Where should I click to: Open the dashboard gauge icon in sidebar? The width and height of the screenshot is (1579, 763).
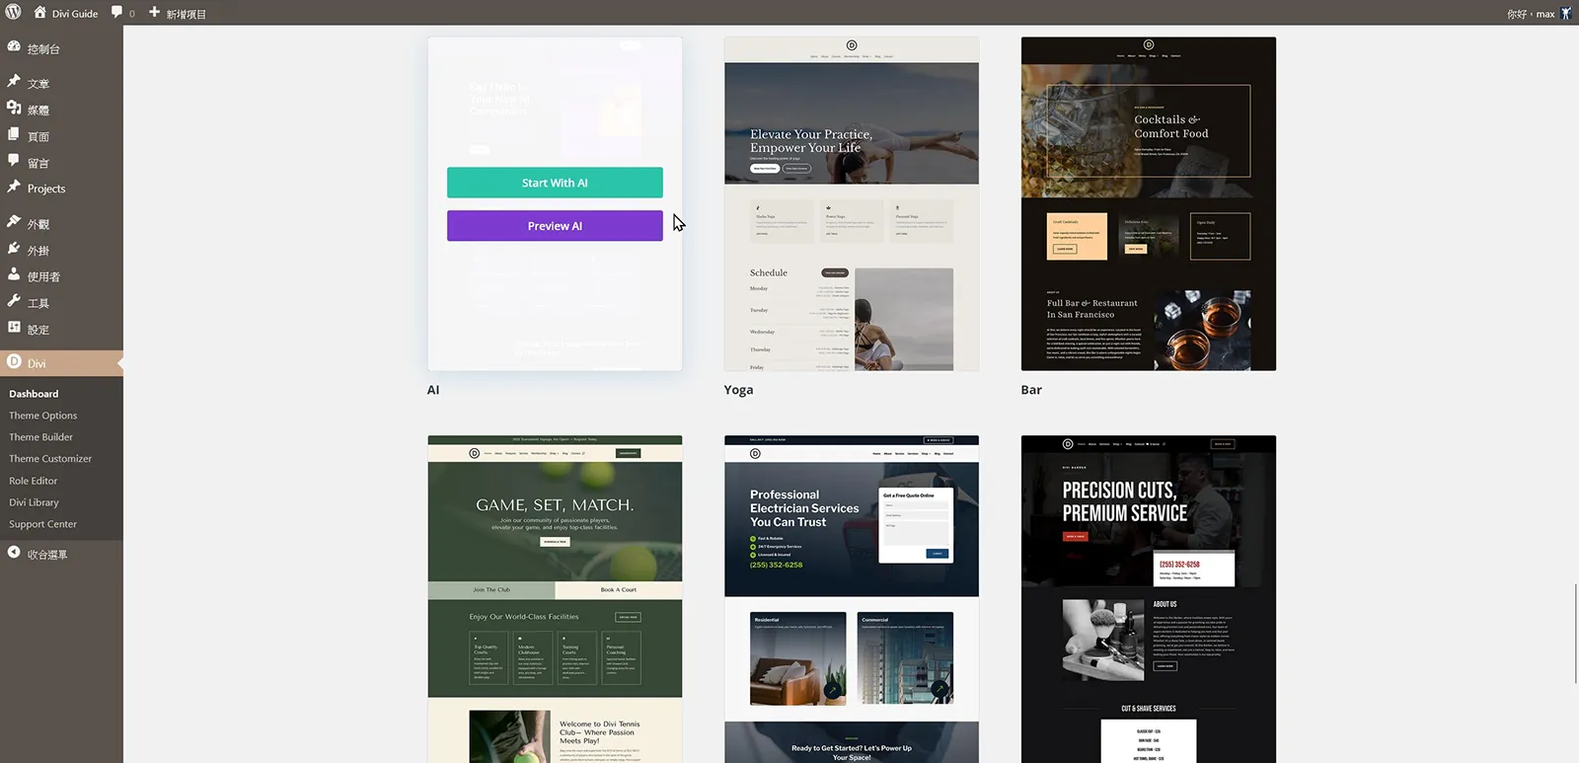point(14,47)
